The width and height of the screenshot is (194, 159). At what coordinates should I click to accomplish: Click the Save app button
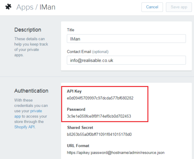(179, 7)
